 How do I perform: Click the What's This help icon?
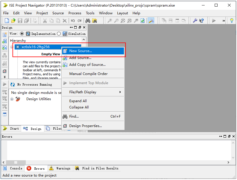tap(202, 21)
